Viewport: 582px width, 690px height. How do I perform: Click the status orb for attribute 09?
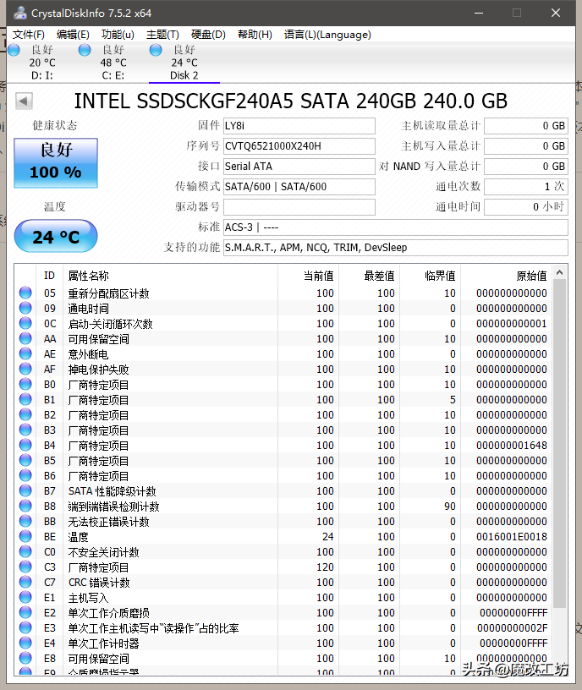25,308
